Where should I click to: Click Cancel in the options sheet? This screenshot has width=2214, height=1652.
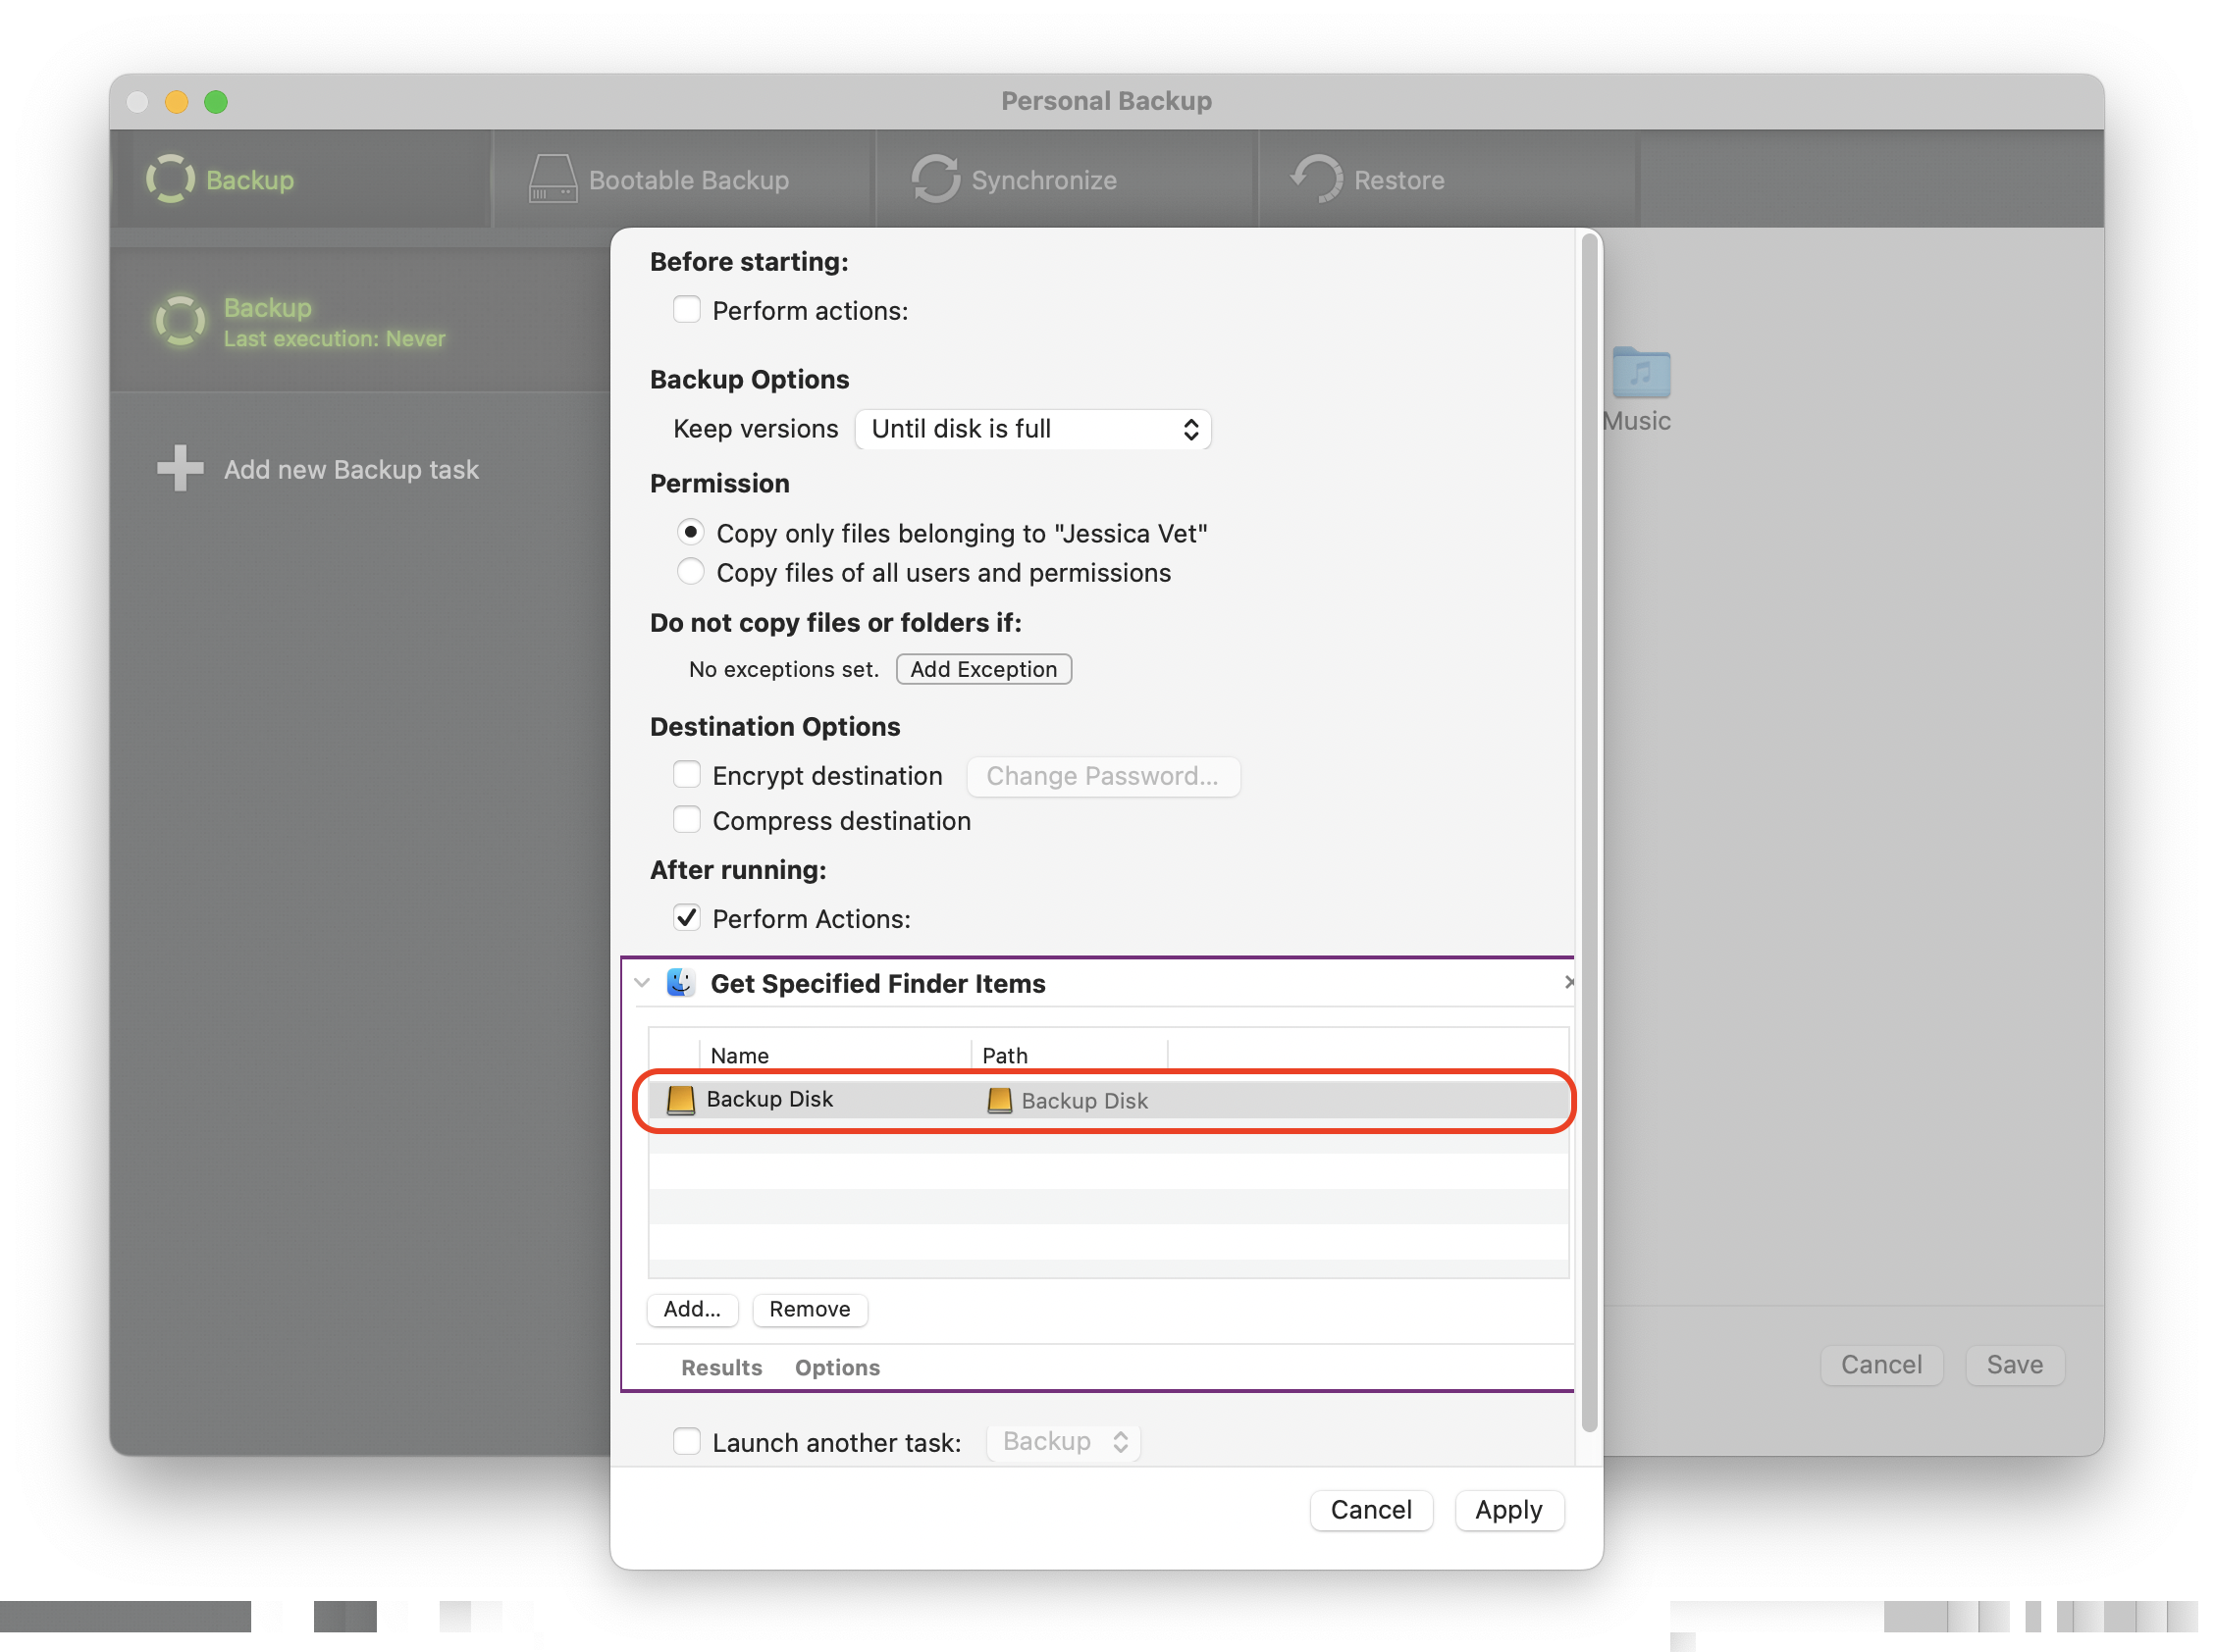click(x=1371, y=1510)
